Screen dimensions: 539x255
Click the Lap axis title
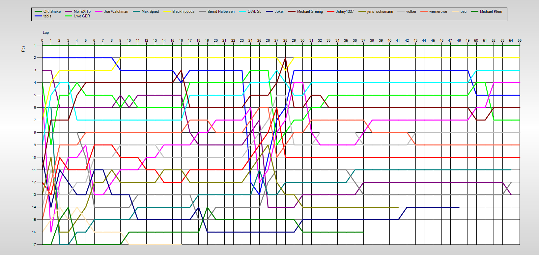(46, 33)
